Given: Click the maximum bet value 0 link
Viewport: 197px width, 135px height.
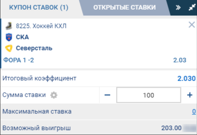Looking at the screenshot, I should [x=194, y=112].
